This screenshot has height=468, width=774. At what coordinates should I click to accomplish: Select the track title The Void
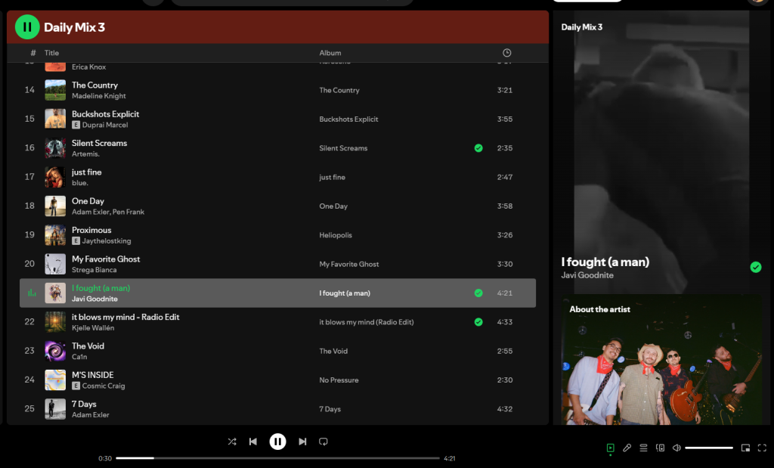(88, 346)
